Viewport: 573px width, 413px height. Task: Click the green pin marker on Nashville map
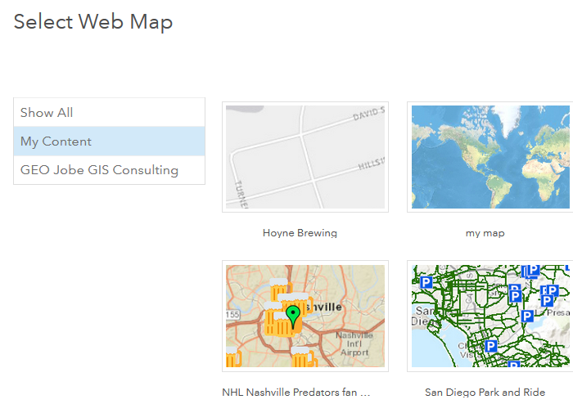tap(293, 315)
